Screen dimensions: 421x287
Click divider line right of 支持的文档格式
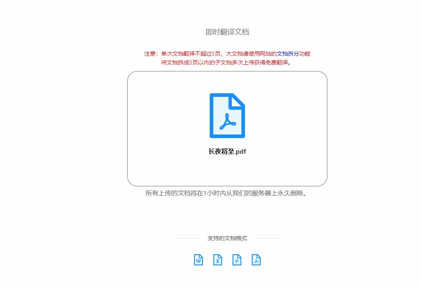tap(266, 238)
